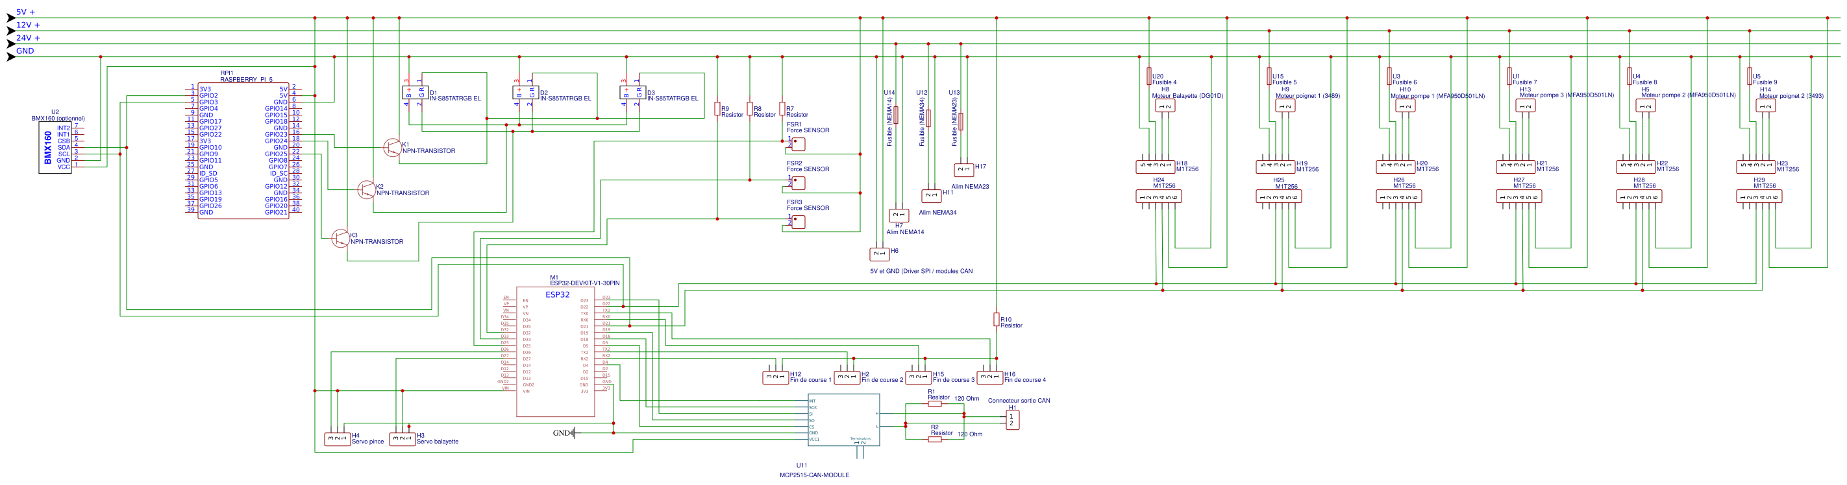
Task: Select the R10 resistor symbol
Action: pyautogui.click(x=996, y=320)
